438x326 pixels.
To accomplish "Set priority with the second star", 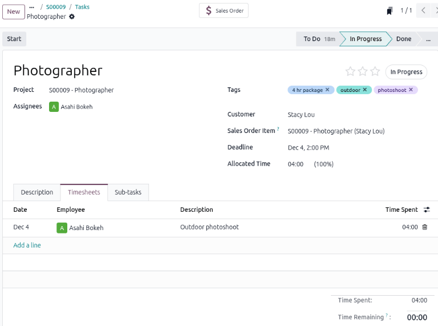I will (363, 72).
